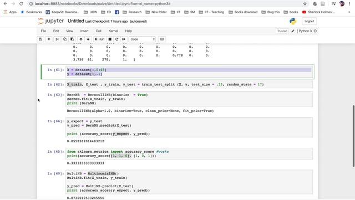Save and checkpoint the notebook
Screen dimensions: 355x200
pyautogui.click(x=40, y=39)
